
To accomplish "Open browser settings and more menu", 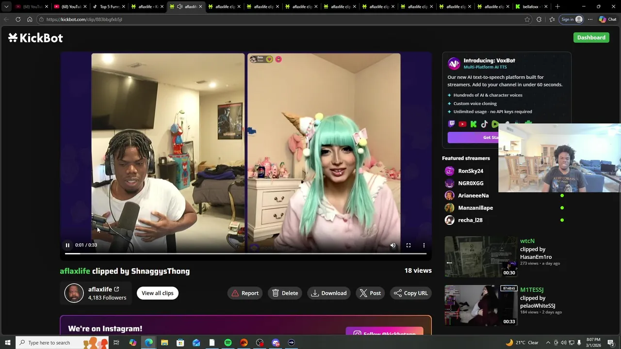I will click(590, 19).
